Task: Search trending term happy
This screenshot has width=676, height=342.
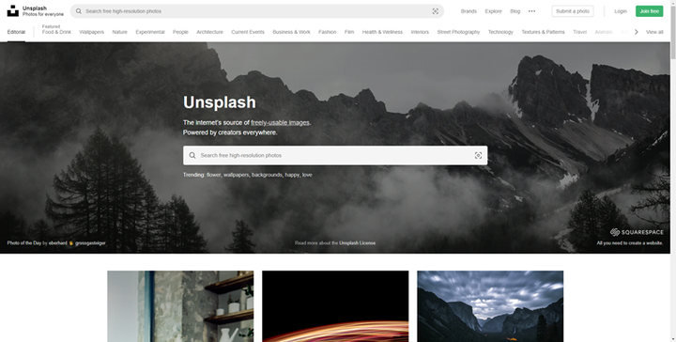Action: (292, 175)
